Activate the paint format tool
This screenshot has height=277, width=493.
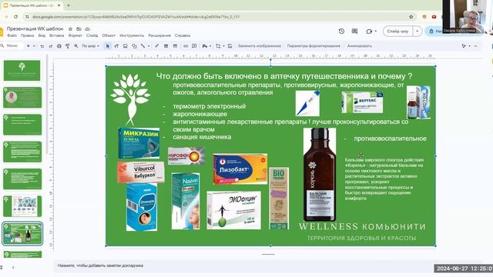pyautogui.click(x=67, y=46)
